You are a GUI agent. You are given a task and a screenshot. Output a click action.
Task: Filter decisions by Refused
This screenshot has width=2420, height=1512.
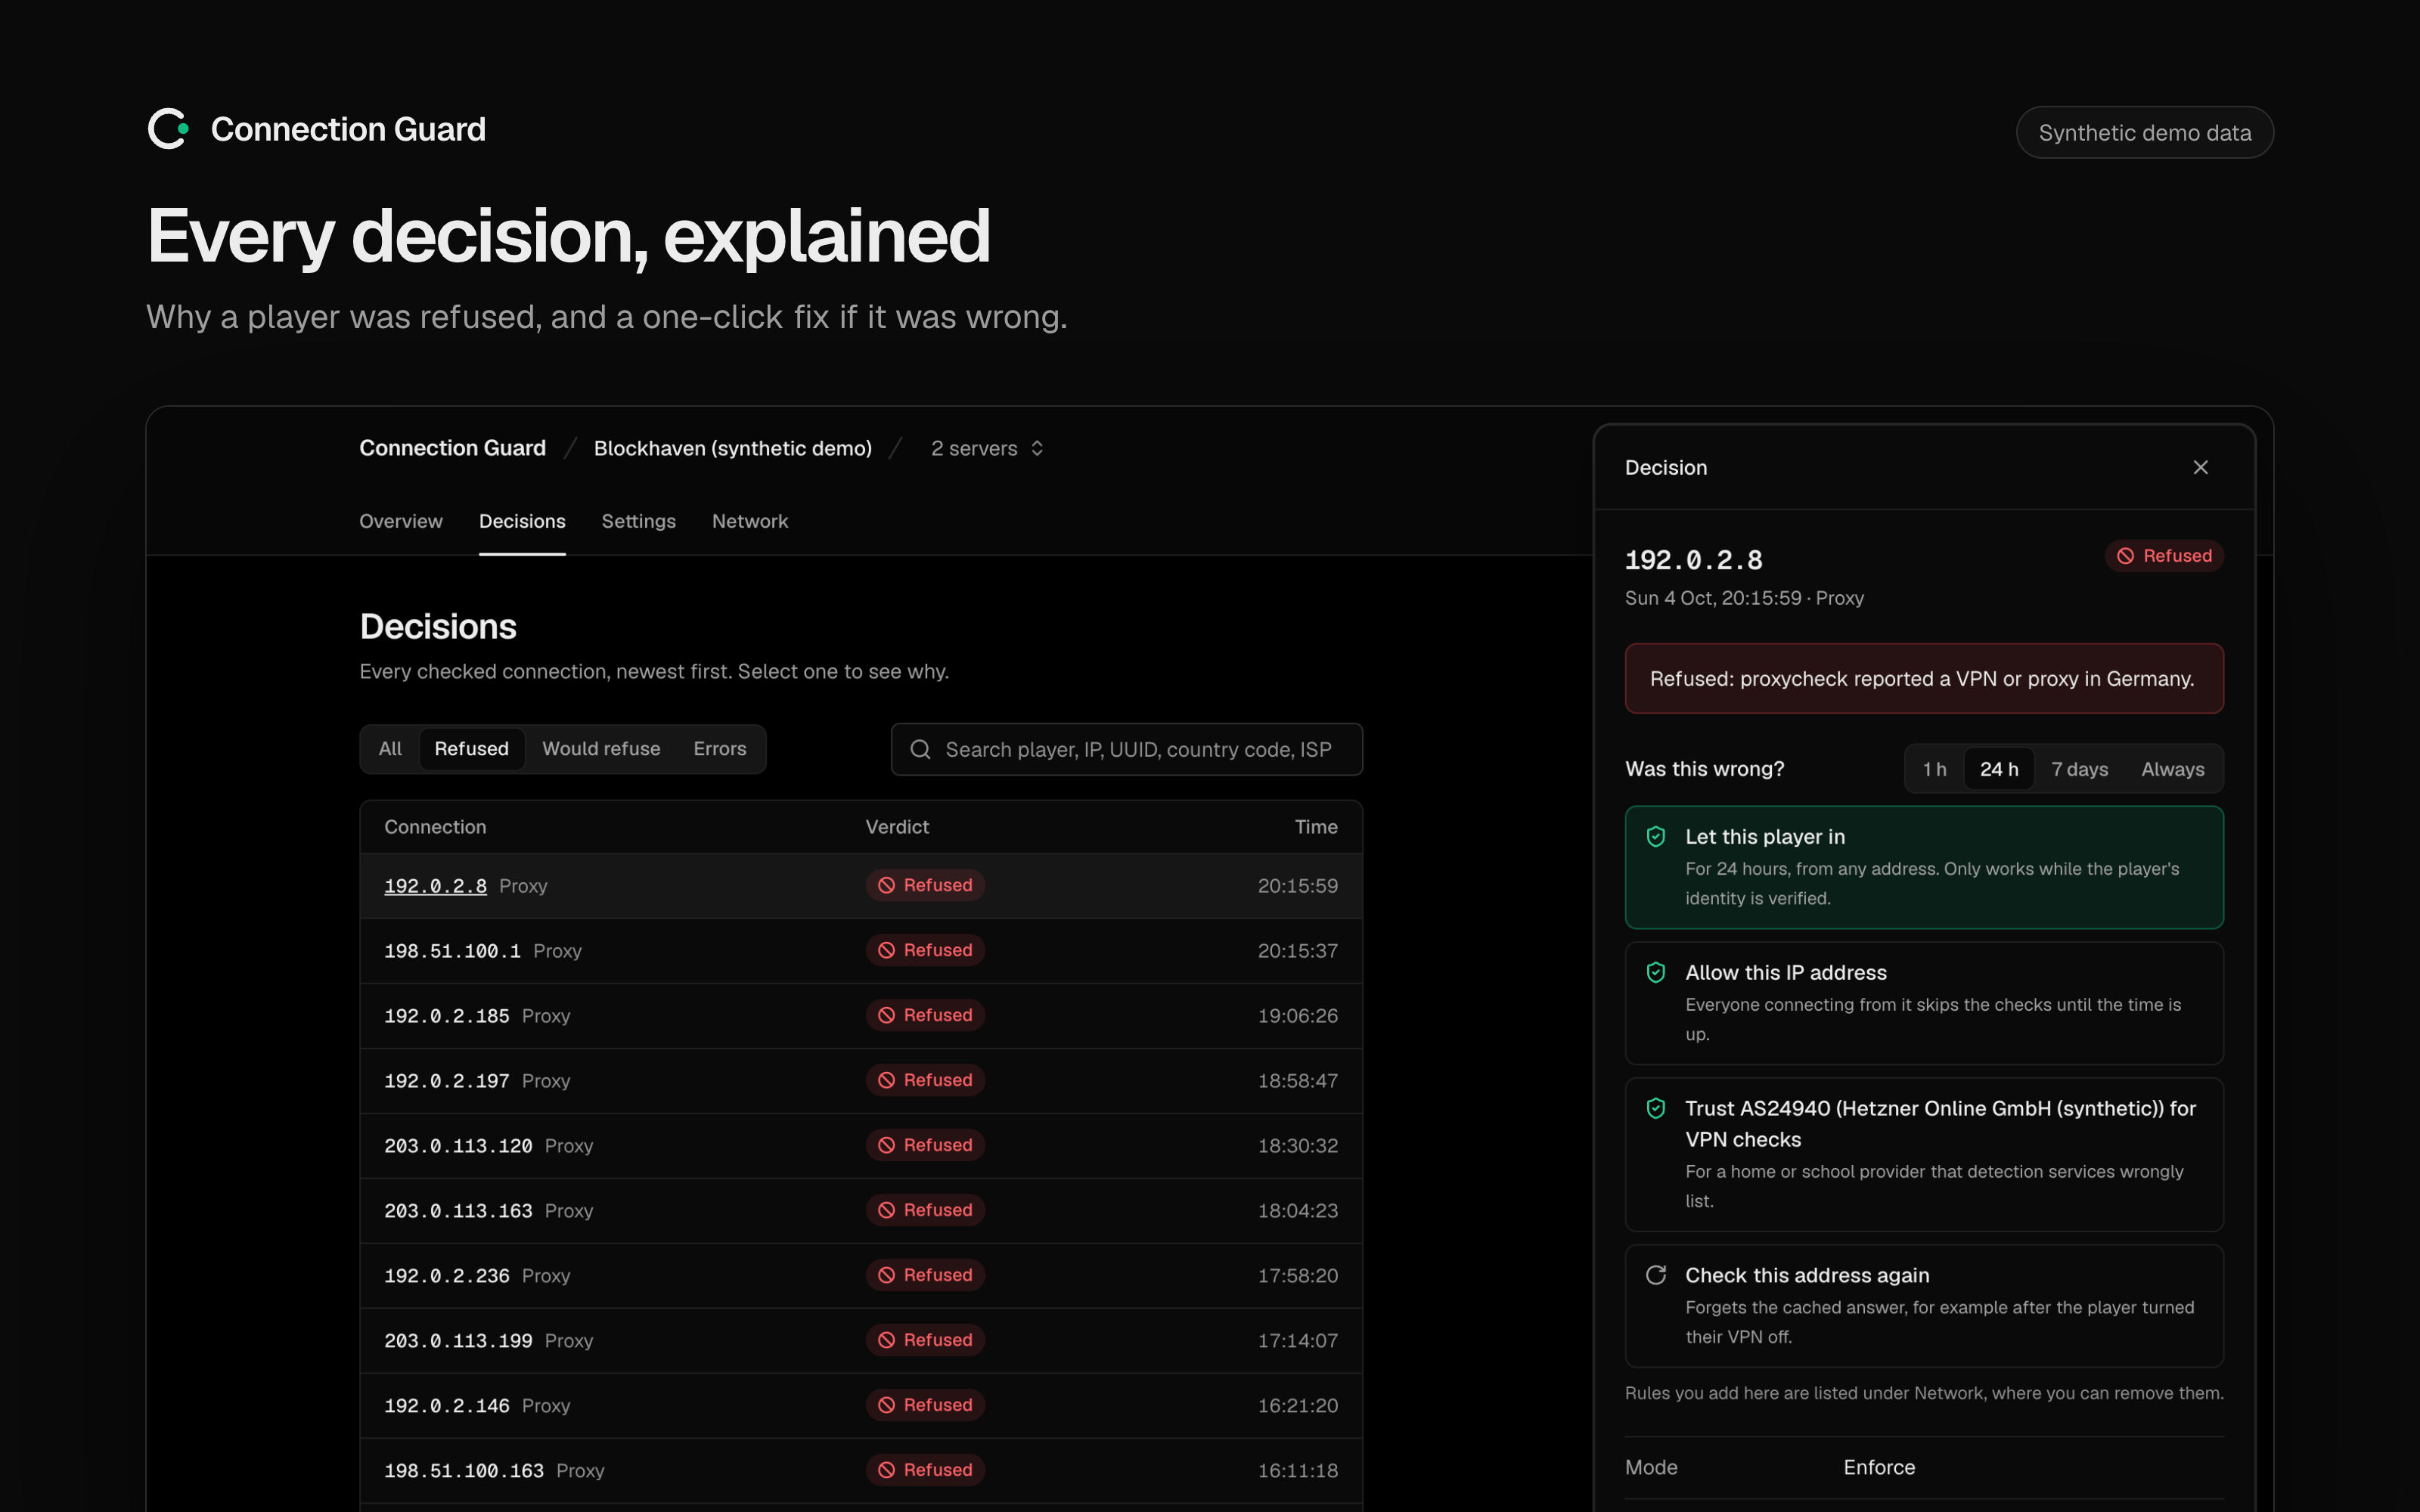[471, 749]
